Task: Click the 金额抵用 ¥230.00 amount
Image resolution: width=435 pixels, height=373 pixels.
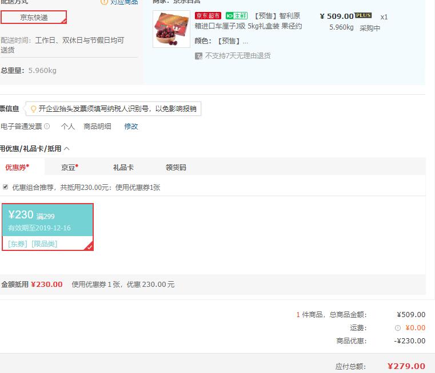Action: point(47,284)
